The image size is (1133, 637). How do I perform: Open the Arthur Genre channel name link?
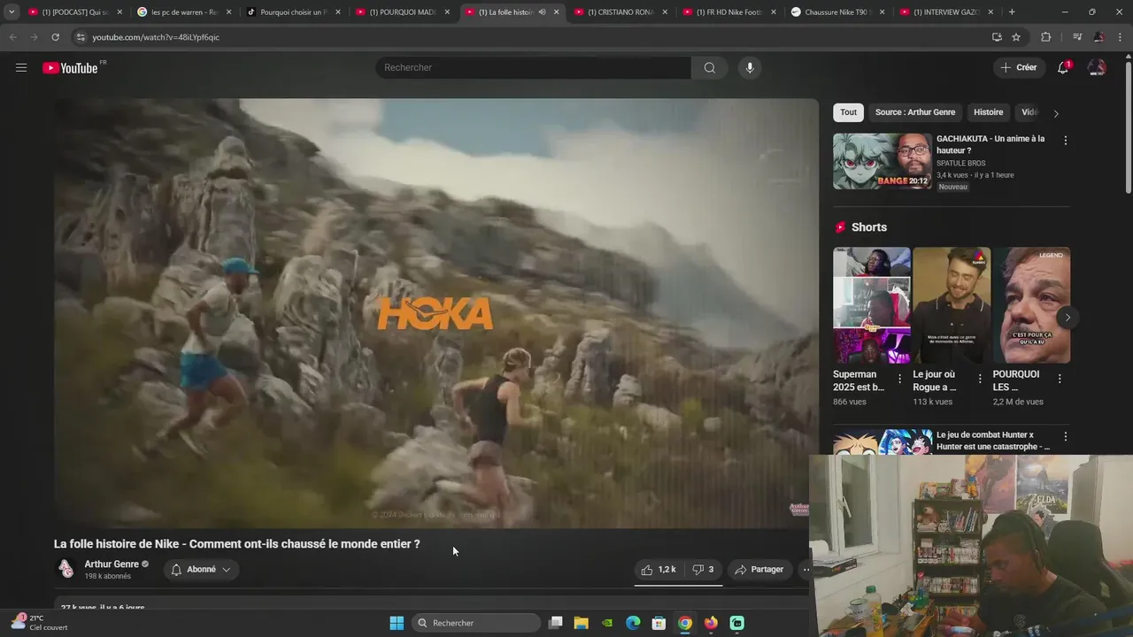click(x=112, y=564)
